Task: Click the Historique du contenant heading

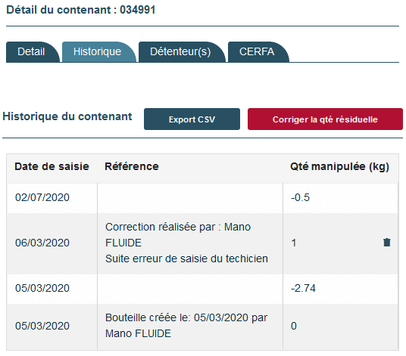Action: pyautogui.click(x=67, y=116)
